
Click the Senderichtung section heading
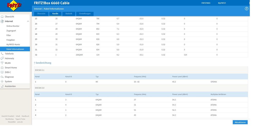pyautogui.click(x=43, y=63)
